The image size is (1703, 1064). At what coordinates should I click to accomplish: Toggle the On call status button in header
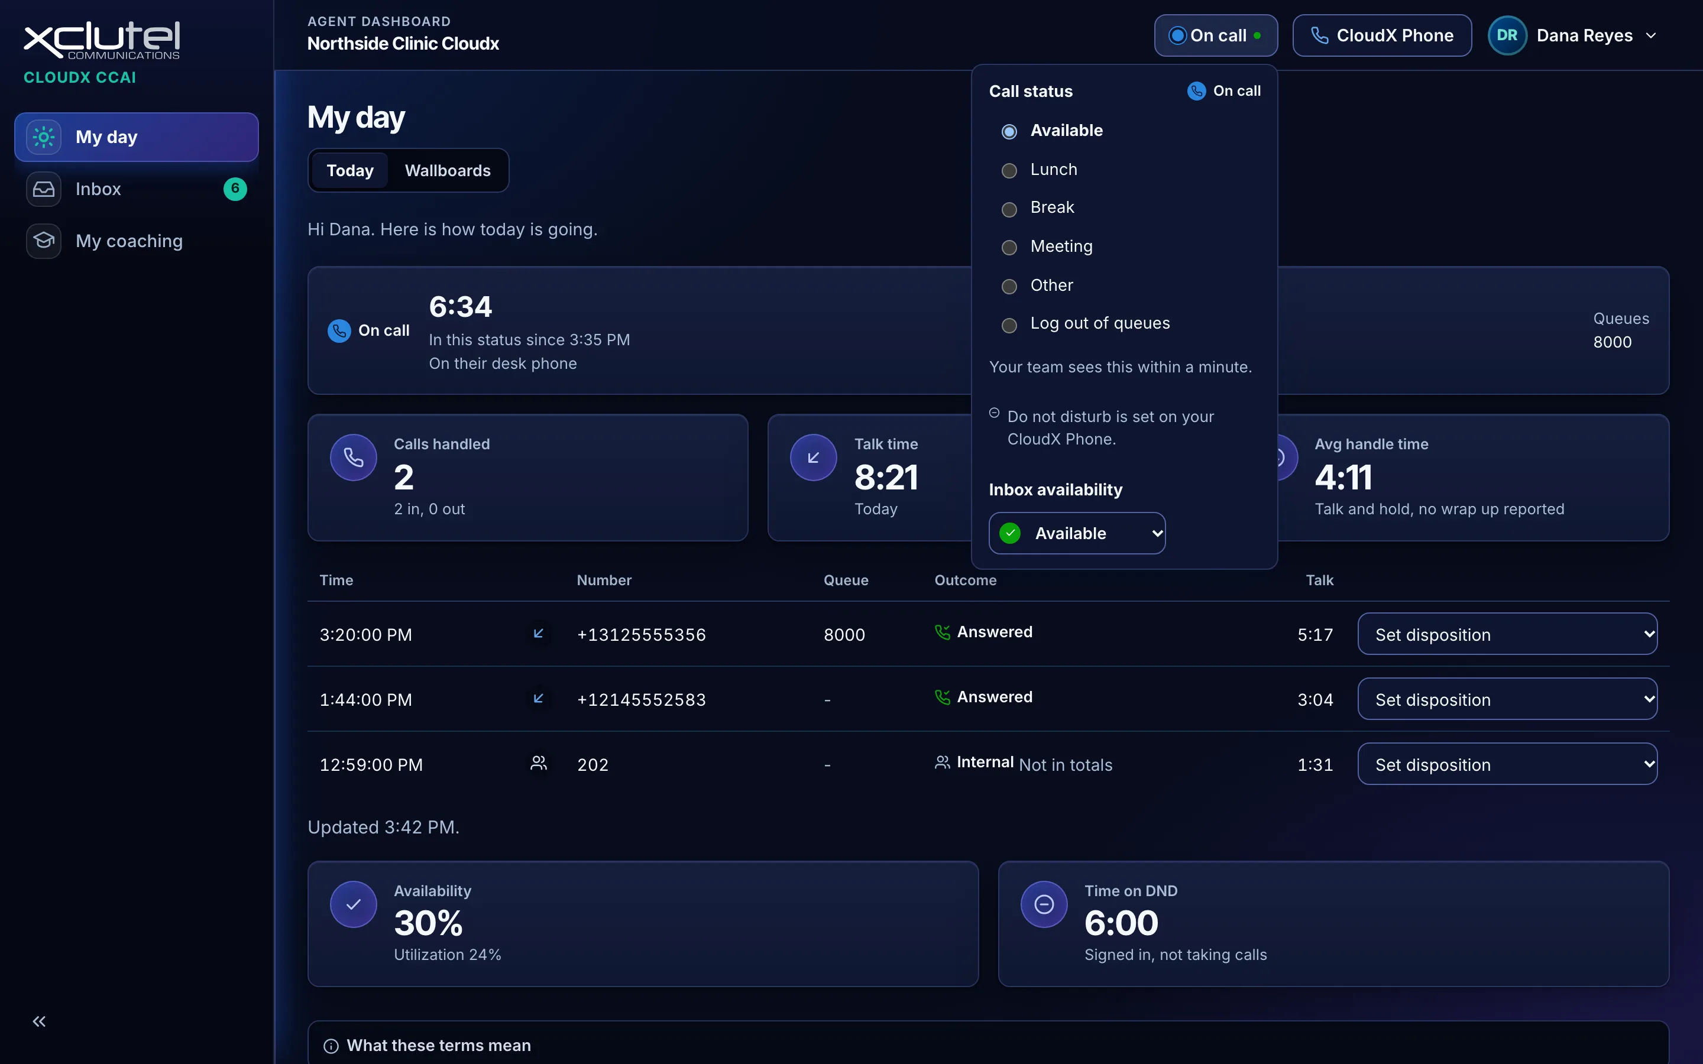[1215, 35]
